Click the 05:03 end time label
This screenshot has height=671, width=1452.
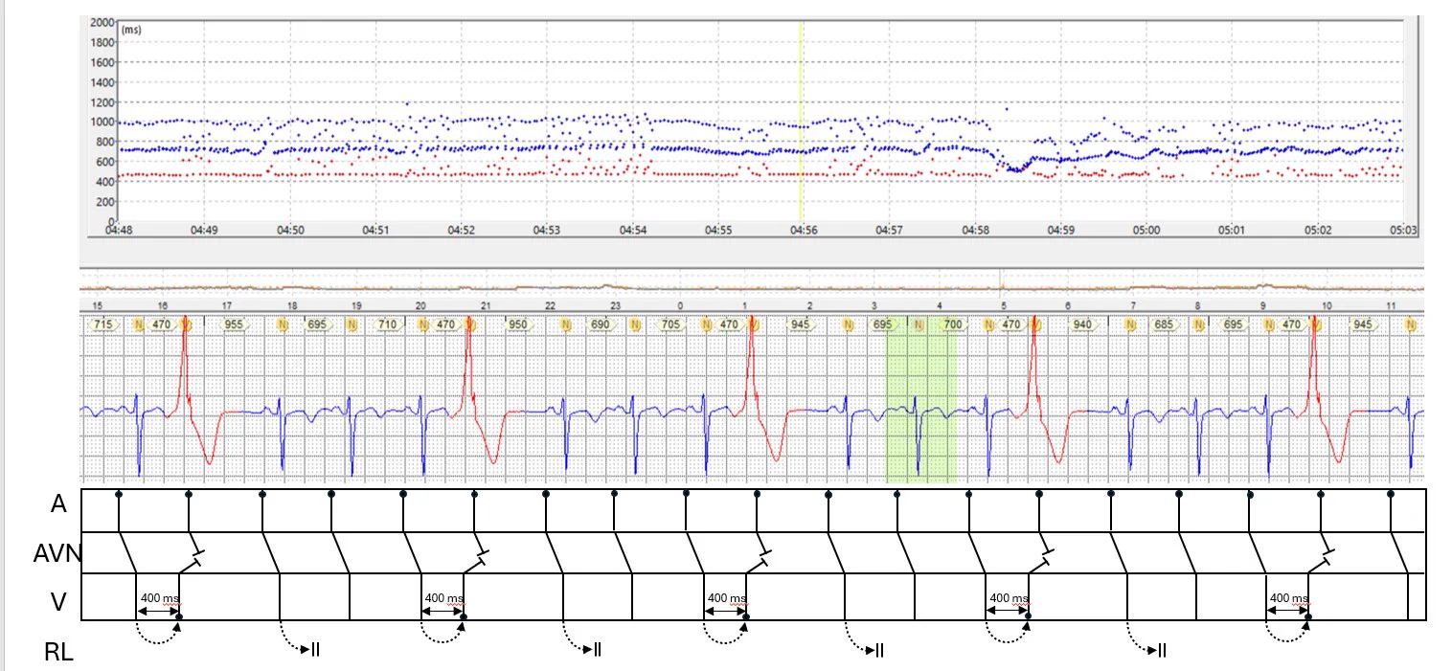[x=1401, y=231]
